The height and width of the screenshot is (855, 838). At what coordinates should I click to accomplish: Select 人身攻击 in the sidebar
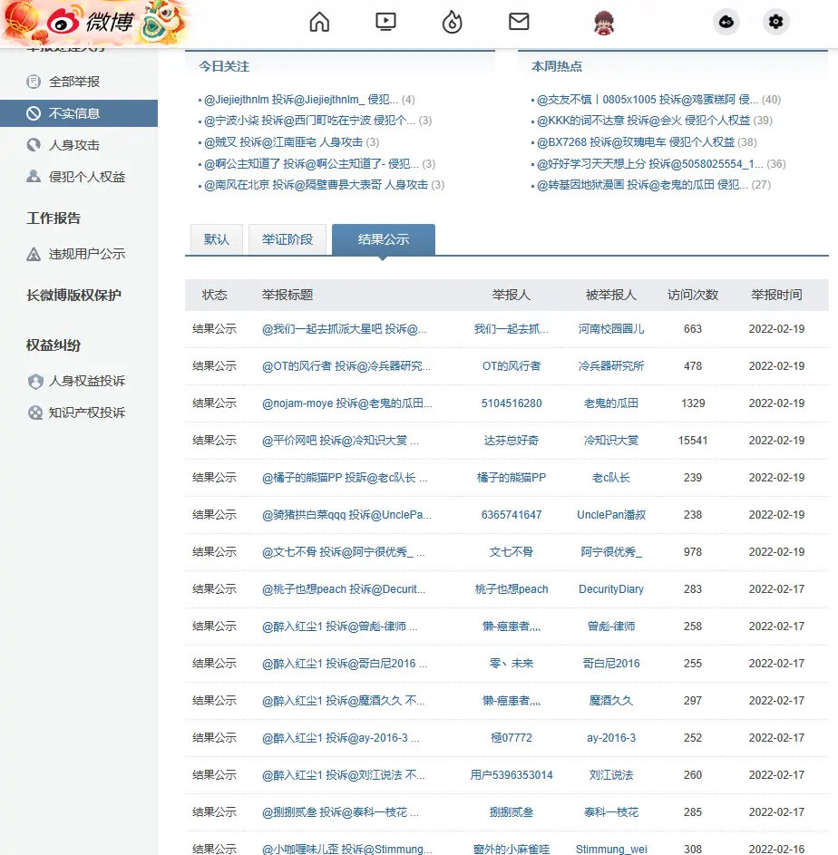(x=74, y=145)
